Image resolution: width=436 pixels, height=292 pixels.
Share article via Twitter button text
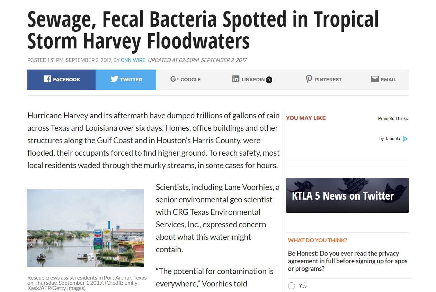131,80
